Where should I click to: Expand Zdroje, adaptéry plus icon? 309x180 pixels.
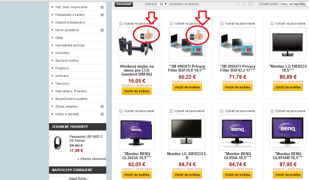click(102, 106)
